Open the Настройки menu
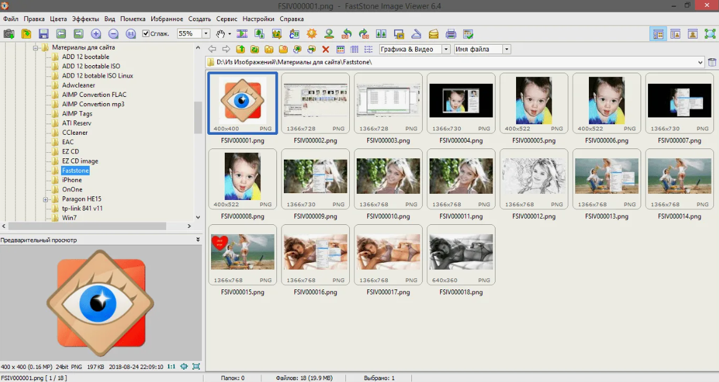 pyautogui.click(x=258, y=19)
